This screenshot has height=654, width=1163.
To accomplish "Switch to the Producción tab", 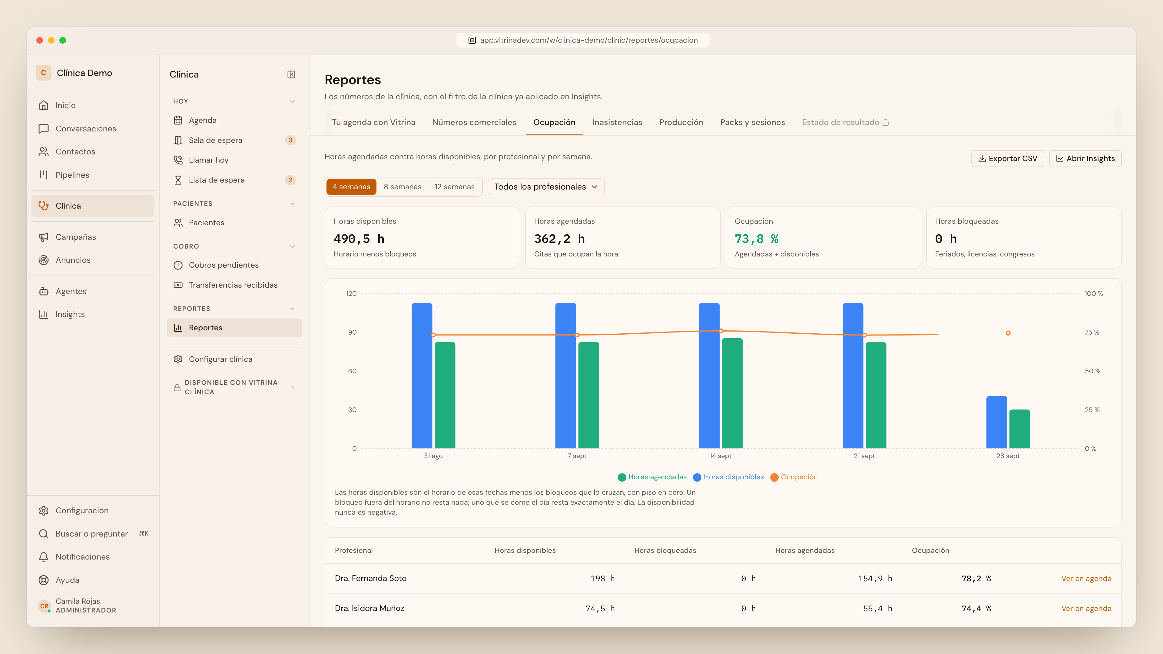I will click(681, 122).
